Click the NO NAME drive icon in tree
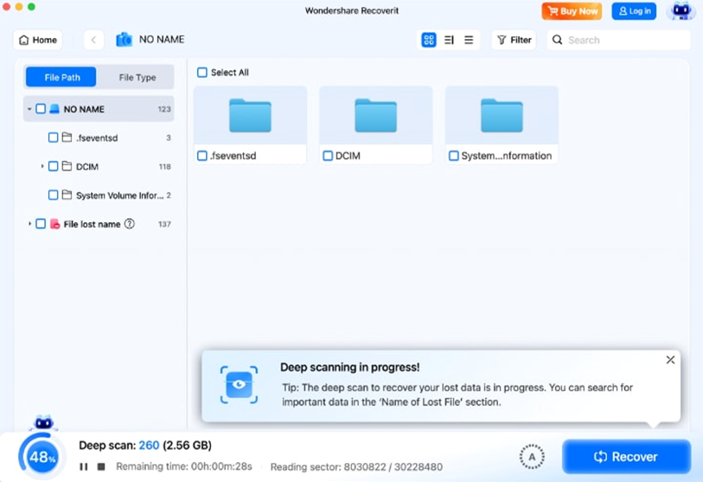 [x=54, y=109]
